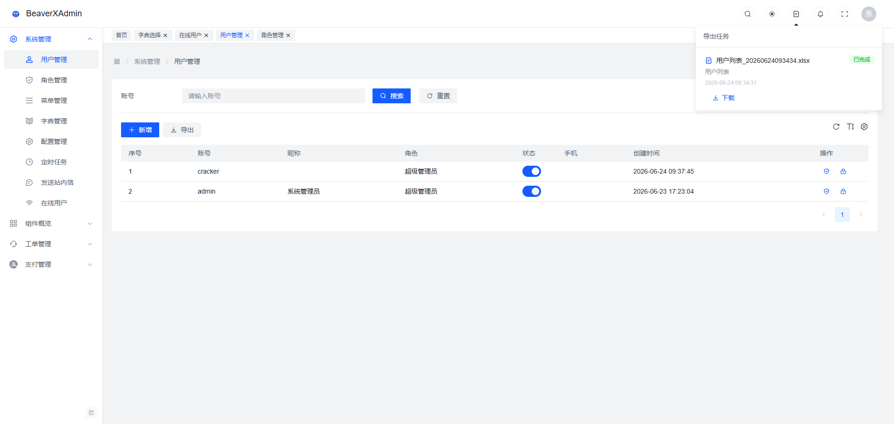
Task: Toggle status switch for admin
Action: coord(531,191)
